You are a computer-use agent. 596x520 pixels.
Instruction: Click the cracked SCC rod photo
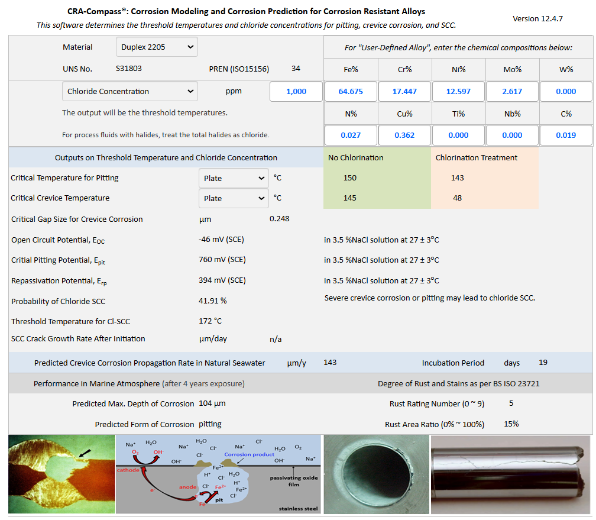pos(510,474)
